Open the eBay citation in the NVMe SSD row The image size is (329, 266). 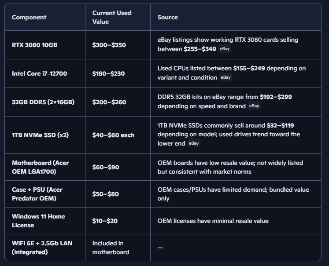click(x=194, y=143)
